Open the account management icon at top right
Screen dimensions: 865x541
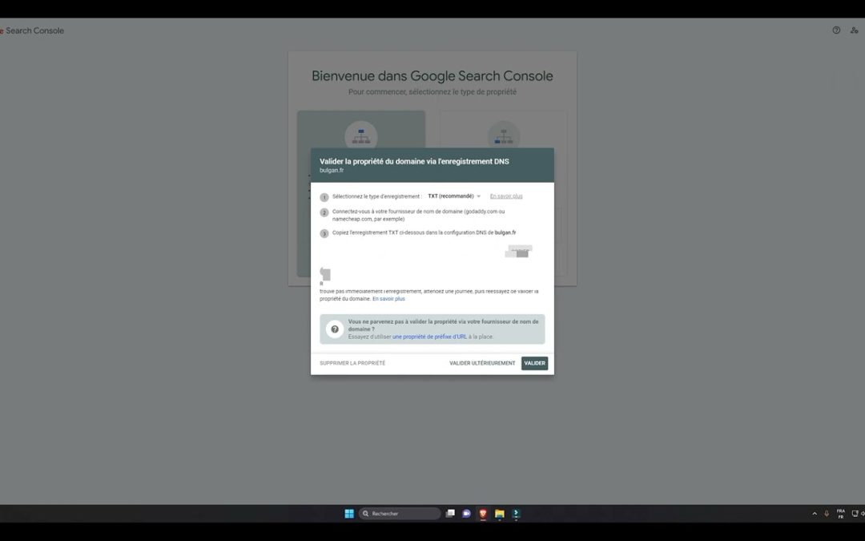click(x=854, y=30)
